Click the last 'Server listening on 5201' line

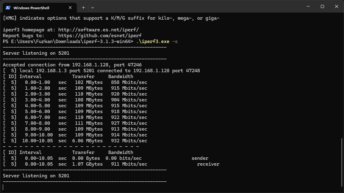(36, 176)
